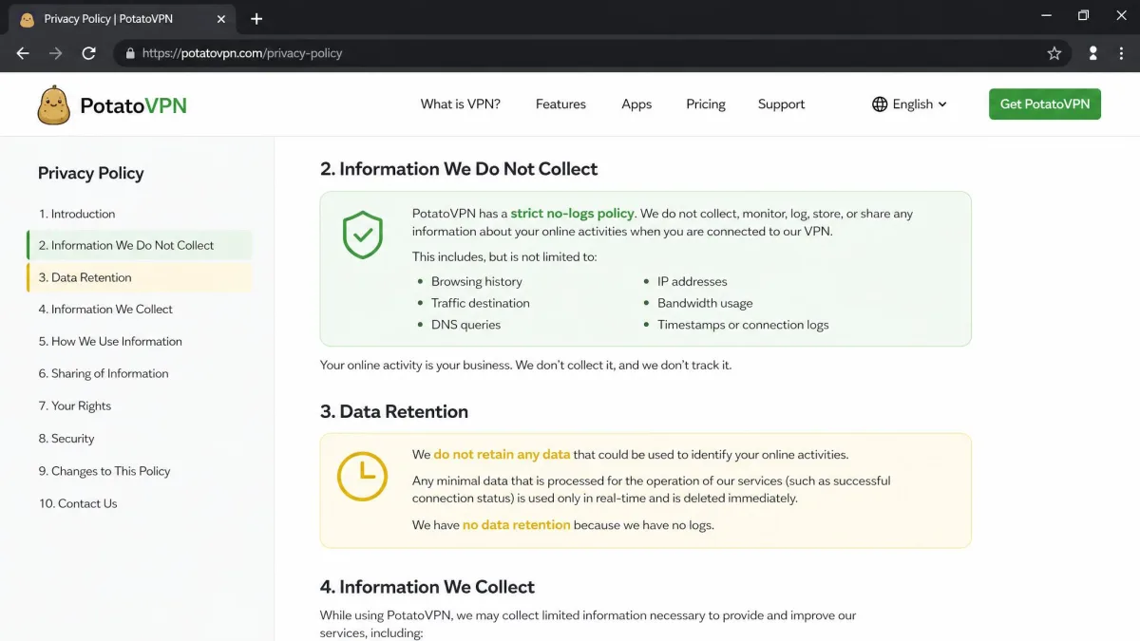The image size is (1140, 641).
Task: Click the '3. Data Retention' section heading
Action: pos(394,411)
